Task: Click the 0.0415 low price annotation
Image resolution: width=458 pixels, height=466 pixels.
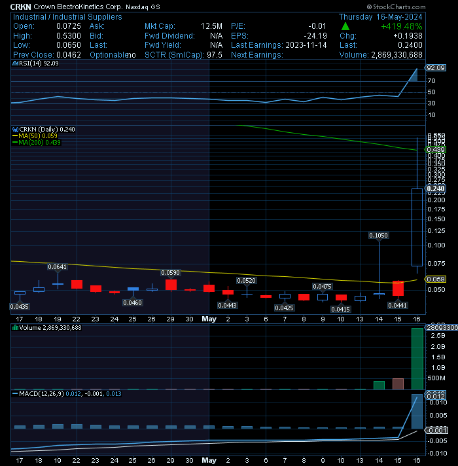Action: click(x=341, y=310)
